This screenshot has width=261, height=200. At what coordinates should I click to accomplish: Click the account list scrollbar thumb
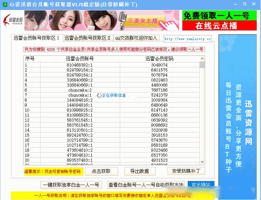point(202,65)
